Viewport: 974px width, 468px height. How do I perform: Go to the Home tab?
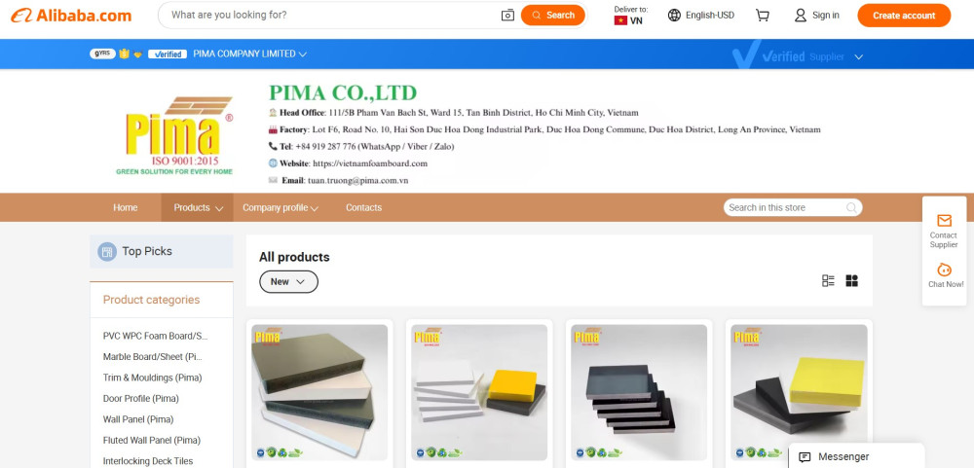pos(126,208)
